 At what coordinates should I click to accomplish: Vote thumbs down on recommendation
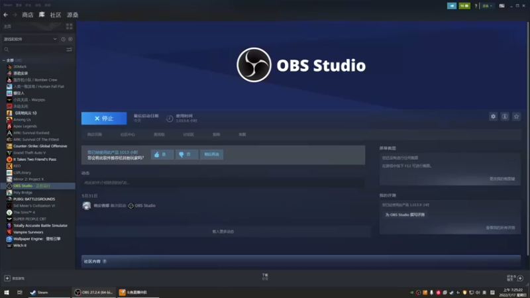coord(187,154)
